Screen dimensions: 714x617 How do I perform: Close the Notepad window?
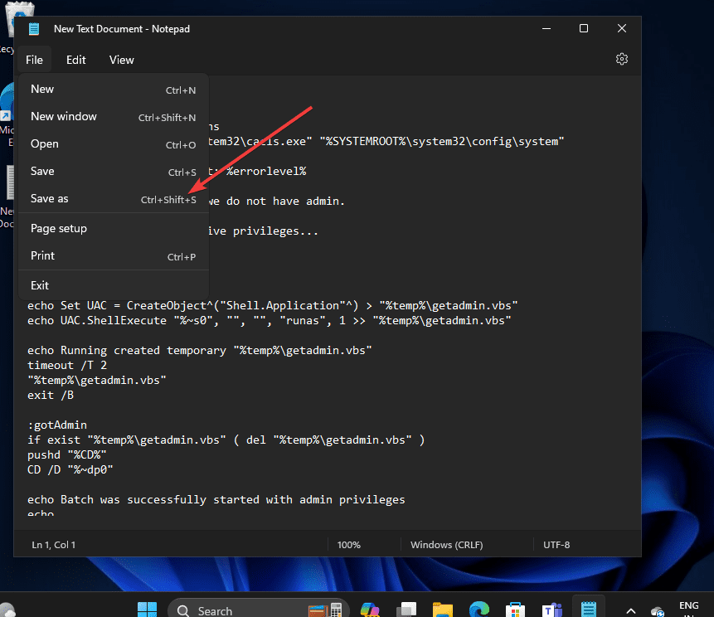pos(622,28)
